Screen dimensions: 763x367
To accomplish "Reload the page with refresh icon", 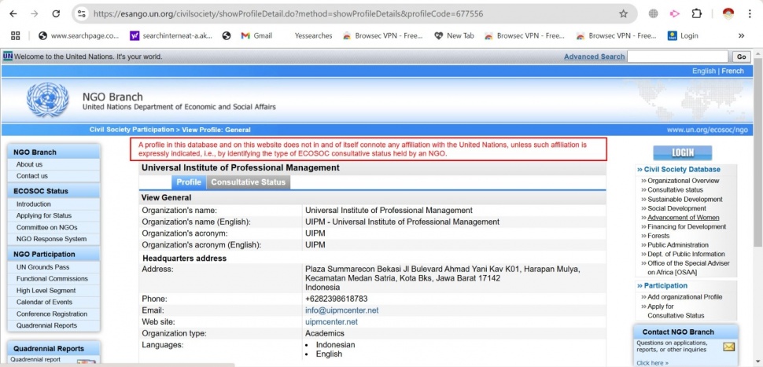I will (56, 13).
